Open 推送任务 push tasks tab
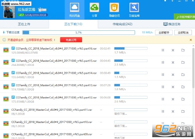Image resolution: width=195 pixels, height=139 pixels. [x=172, y=24]
